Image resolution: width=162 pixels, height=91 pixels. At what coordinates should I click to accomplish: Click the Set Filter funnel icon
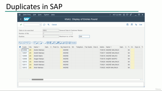(35, 43)
